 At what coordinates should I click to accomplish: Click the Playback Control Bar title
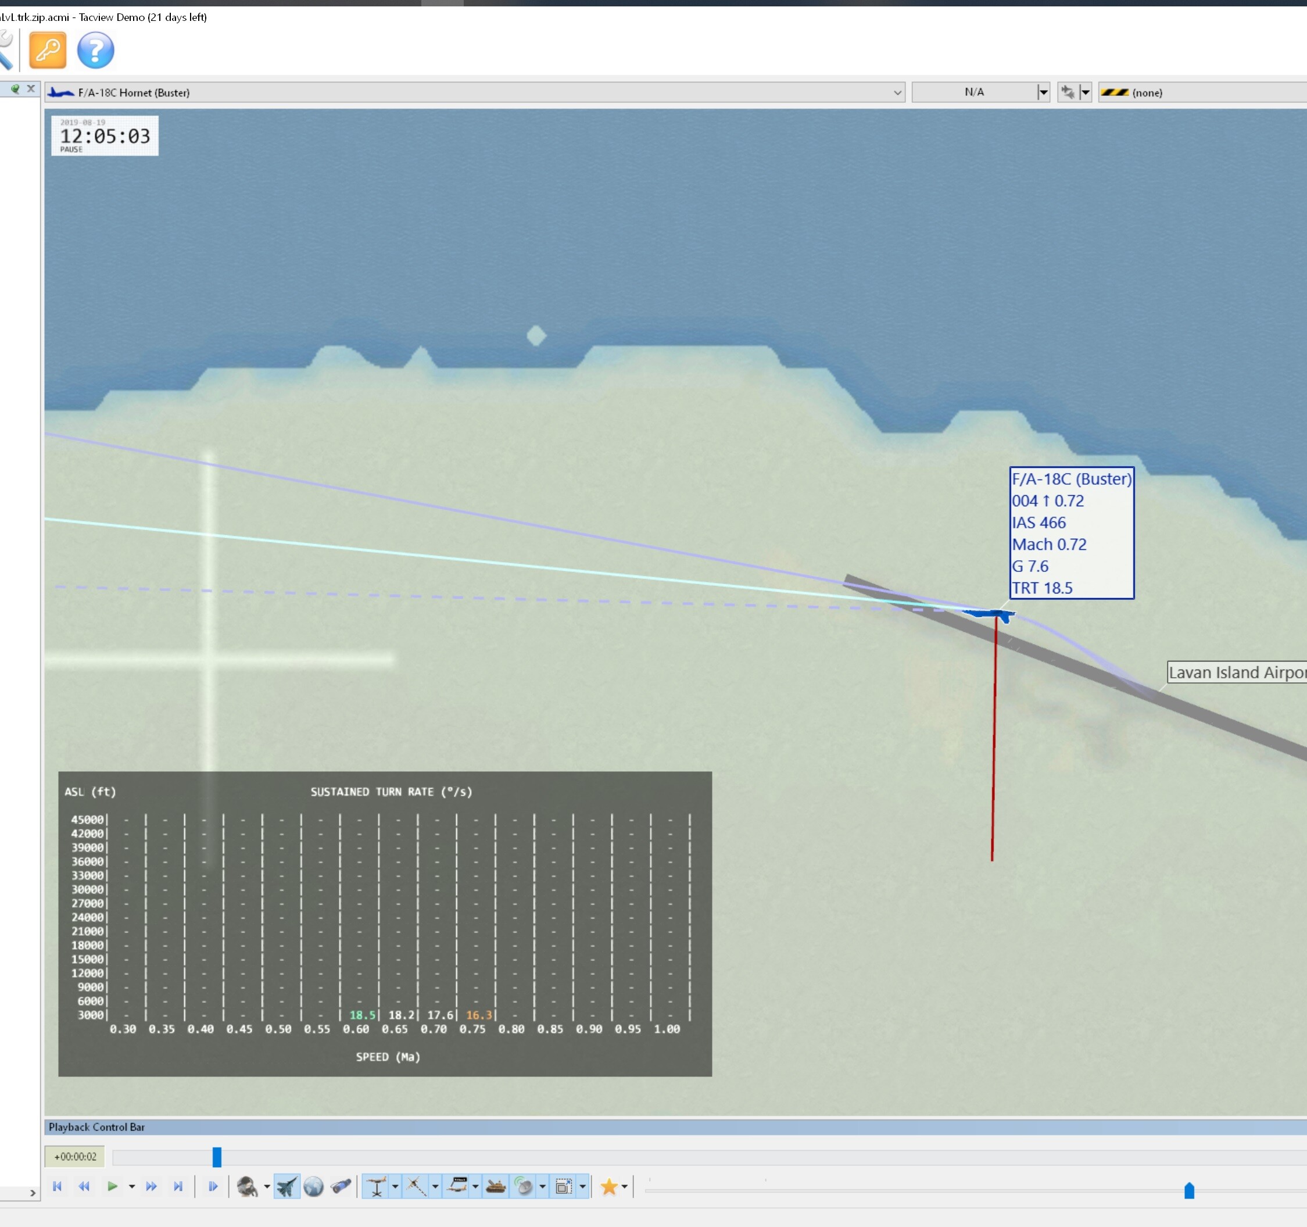(96, 1127)
